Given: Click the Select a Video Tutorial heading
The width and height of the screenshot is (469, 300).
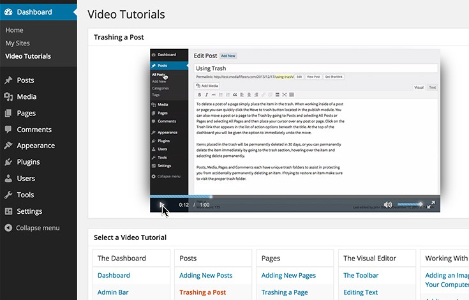Looking at the screenshot, I should click(x=130, y=237).
